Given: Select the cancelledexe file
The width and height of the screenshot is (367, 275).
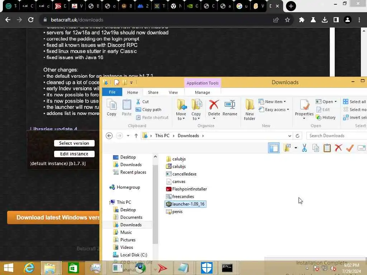Looking at the screenshot, I should [181, 174].
